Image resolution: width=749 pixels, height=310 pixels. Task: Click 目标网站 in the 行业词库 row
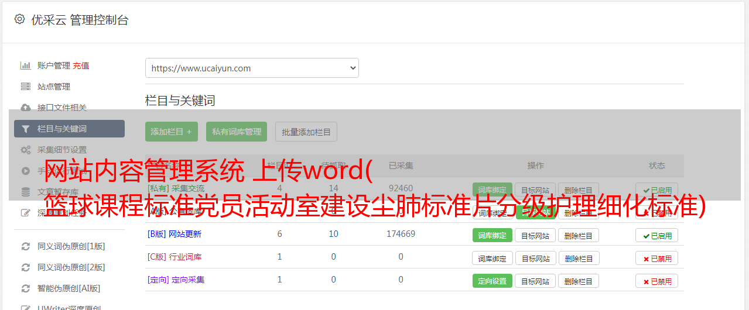[x=535, y=258]
